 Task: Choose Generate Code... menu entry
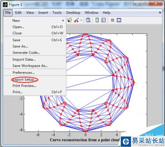pos(35,52)
